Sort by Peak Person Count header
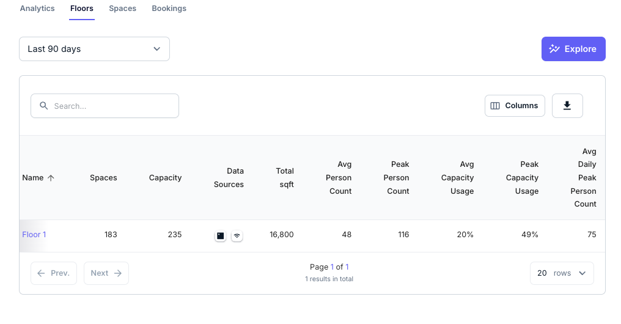621x324 pixels. 397,178
